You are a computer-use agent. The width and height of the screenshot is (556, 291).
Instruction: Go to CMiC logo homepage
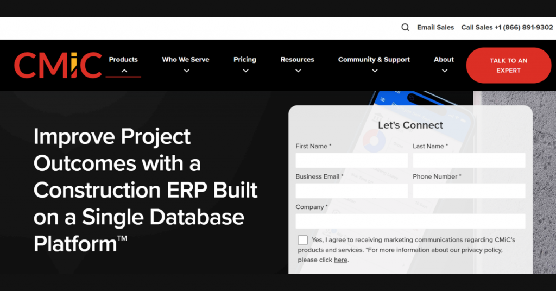(x=58, y=65)
